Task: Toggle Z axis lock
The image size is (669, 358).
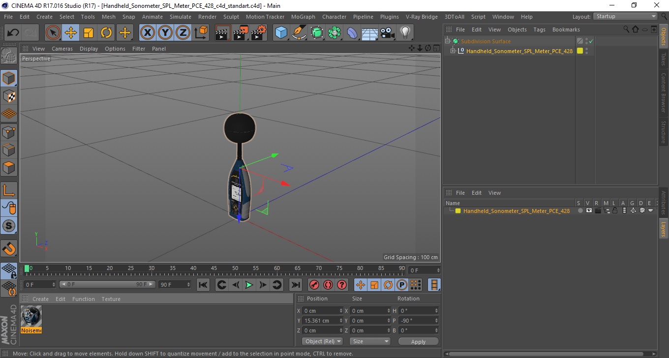Action: (x=182, y=33)
